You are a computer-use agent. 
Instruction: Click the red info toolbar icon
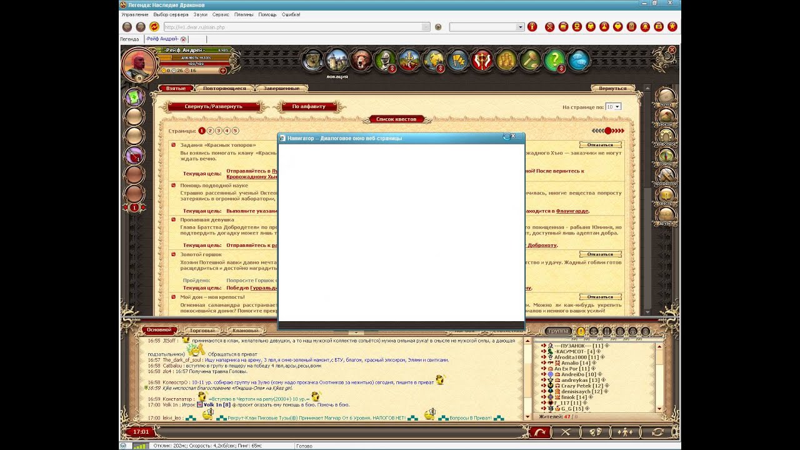point(532,27)
